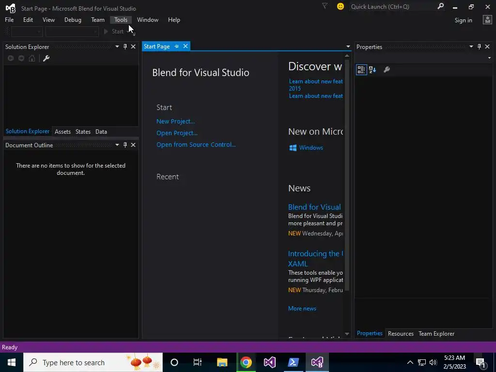Viewport: 496px width, 372px height.
Task: Open the Action Center notification icon
Action: click(x=480, y=362)
